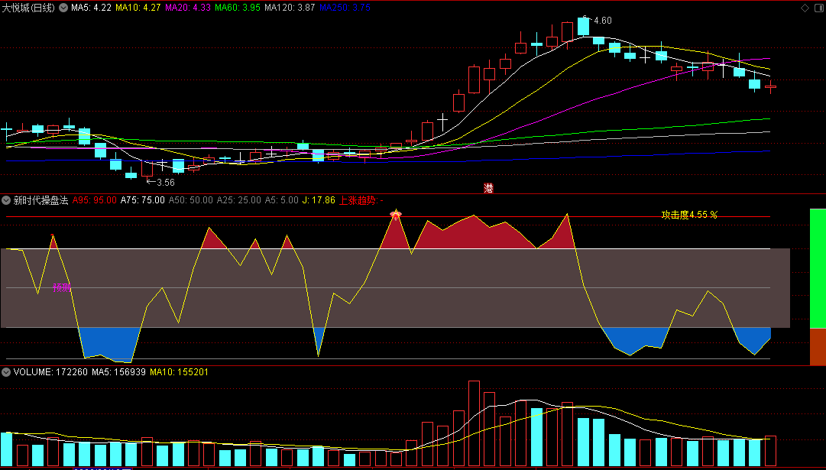Click the candlestick at the 4.60 high
The height and width of the screenshot is (470, 826).
coord(582,26)
